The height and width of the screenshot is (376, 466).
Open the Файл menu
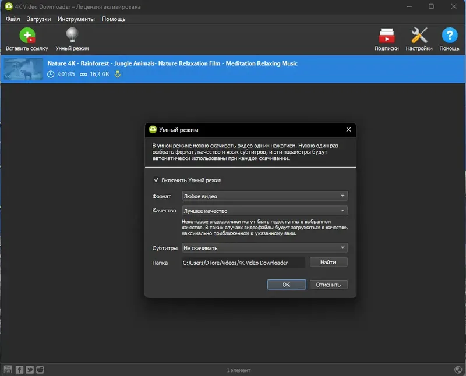tap(13, 19)
